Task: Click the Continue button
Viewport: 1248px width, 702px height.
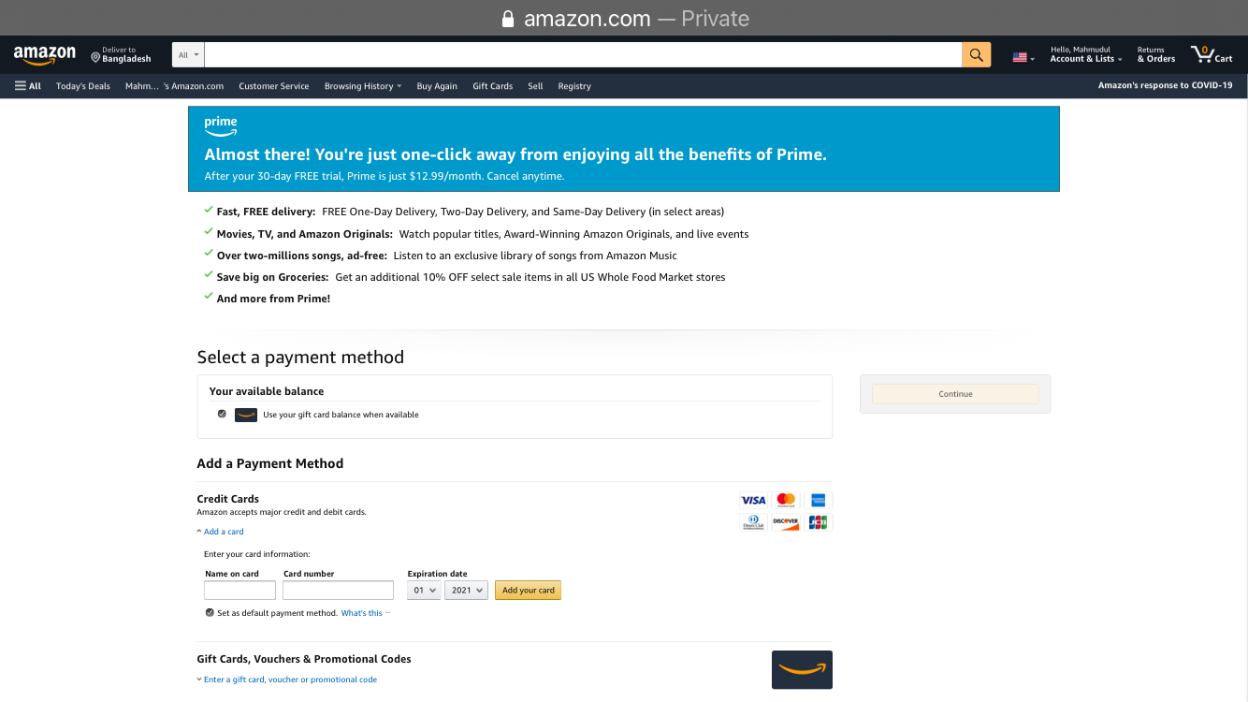Action: 954,393
